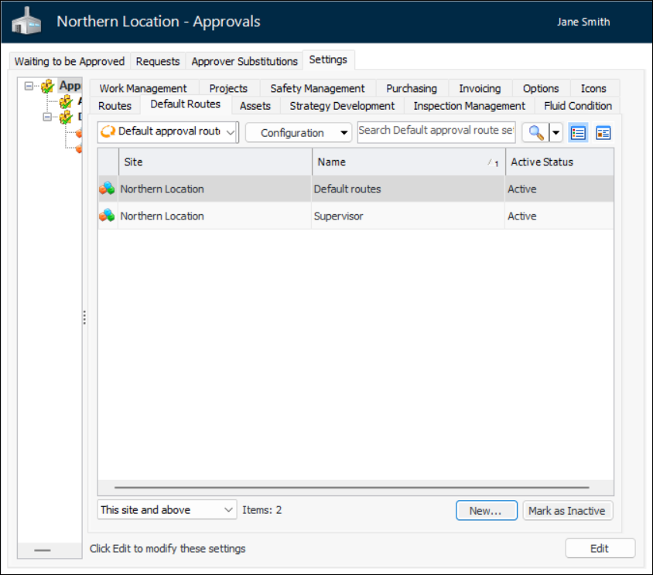Open the Safety Management tab

click(317, 88)
